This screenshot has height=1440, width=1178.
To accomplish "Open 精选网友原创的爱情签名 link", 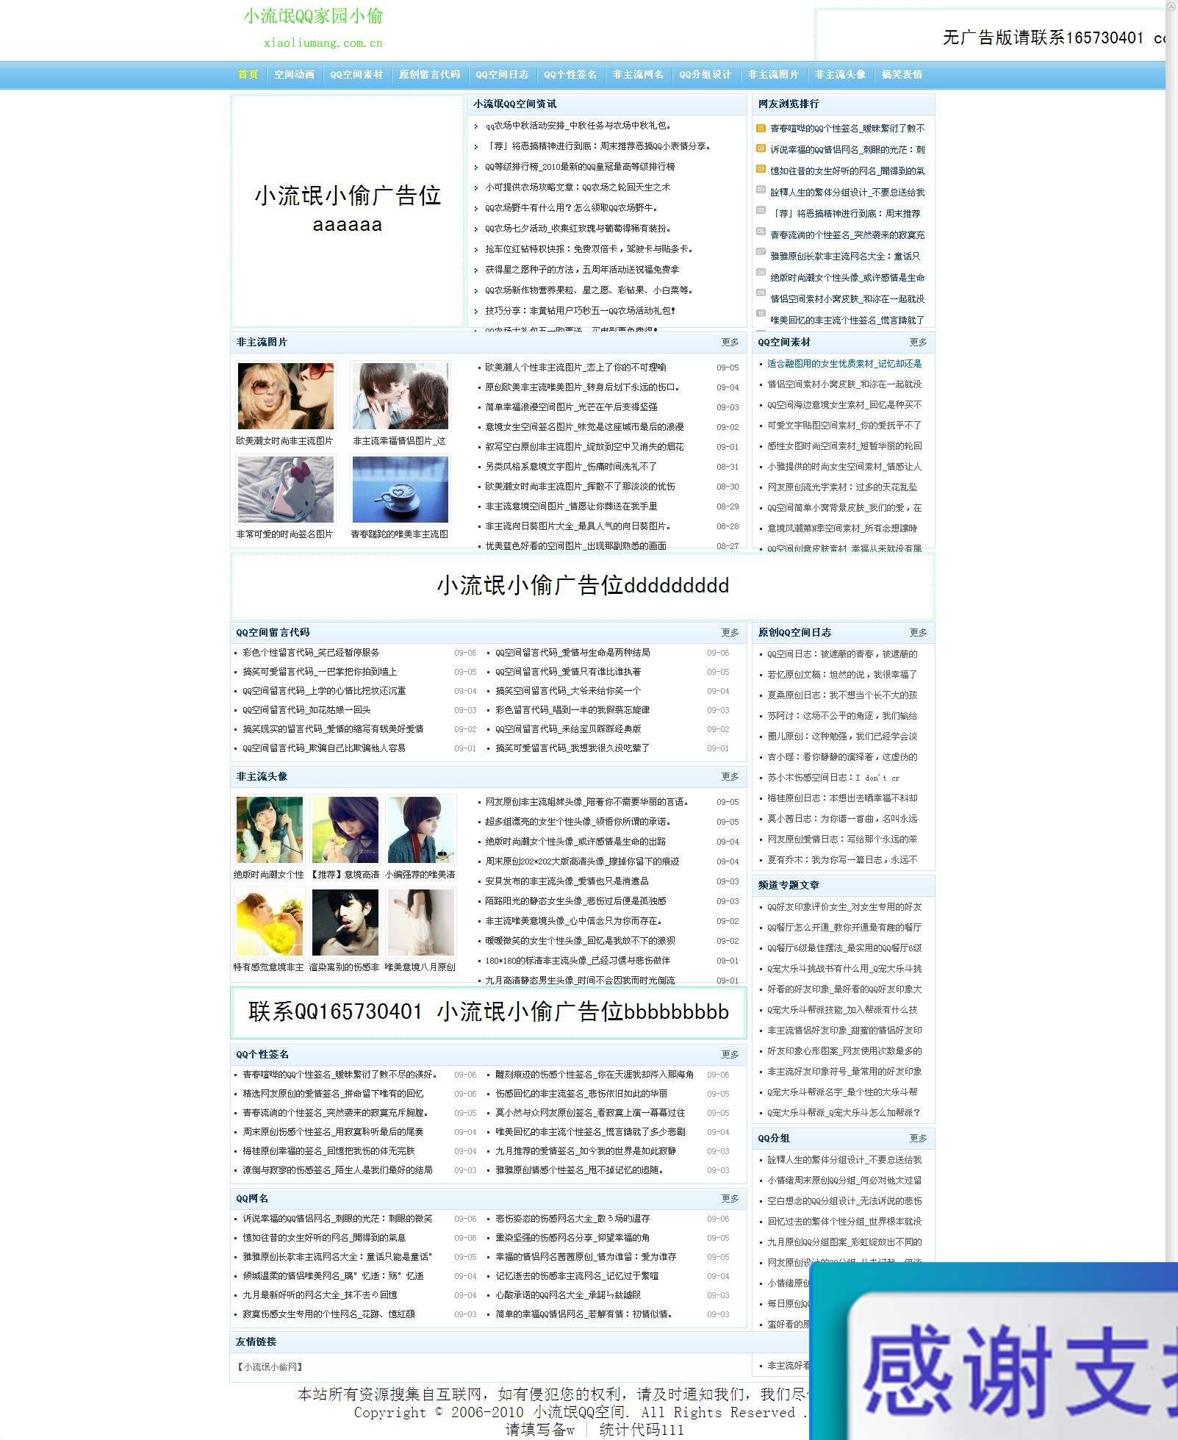I will 333,1094.
